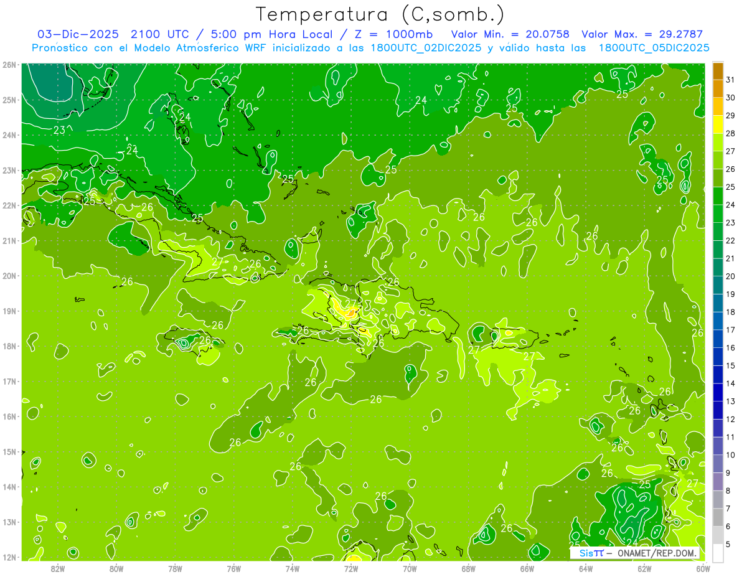Click the '29' value on color scale
This screenshot has width=747, height=577.
[x=730, y=115]
